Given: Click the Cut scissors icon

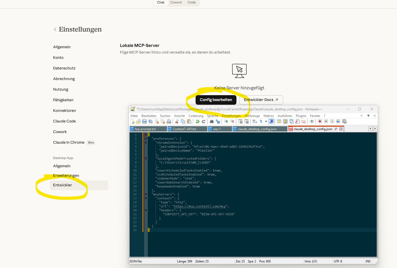Looking at the screenshot, I should pyautogui.click(x=177, y=121).
